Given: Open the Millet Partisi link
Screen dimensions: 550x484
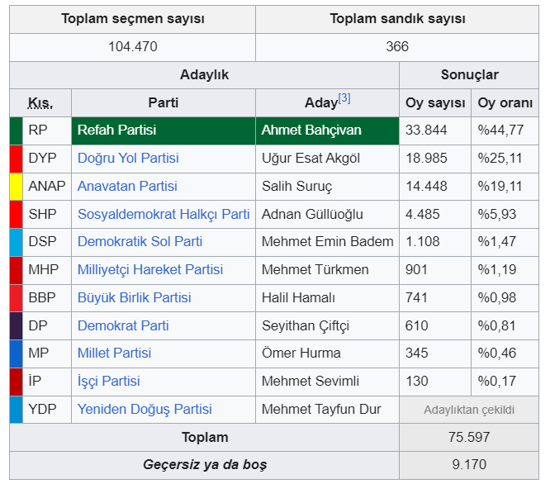Looking at the screenshot, I should pyautogui.click(x=114, y=354).
